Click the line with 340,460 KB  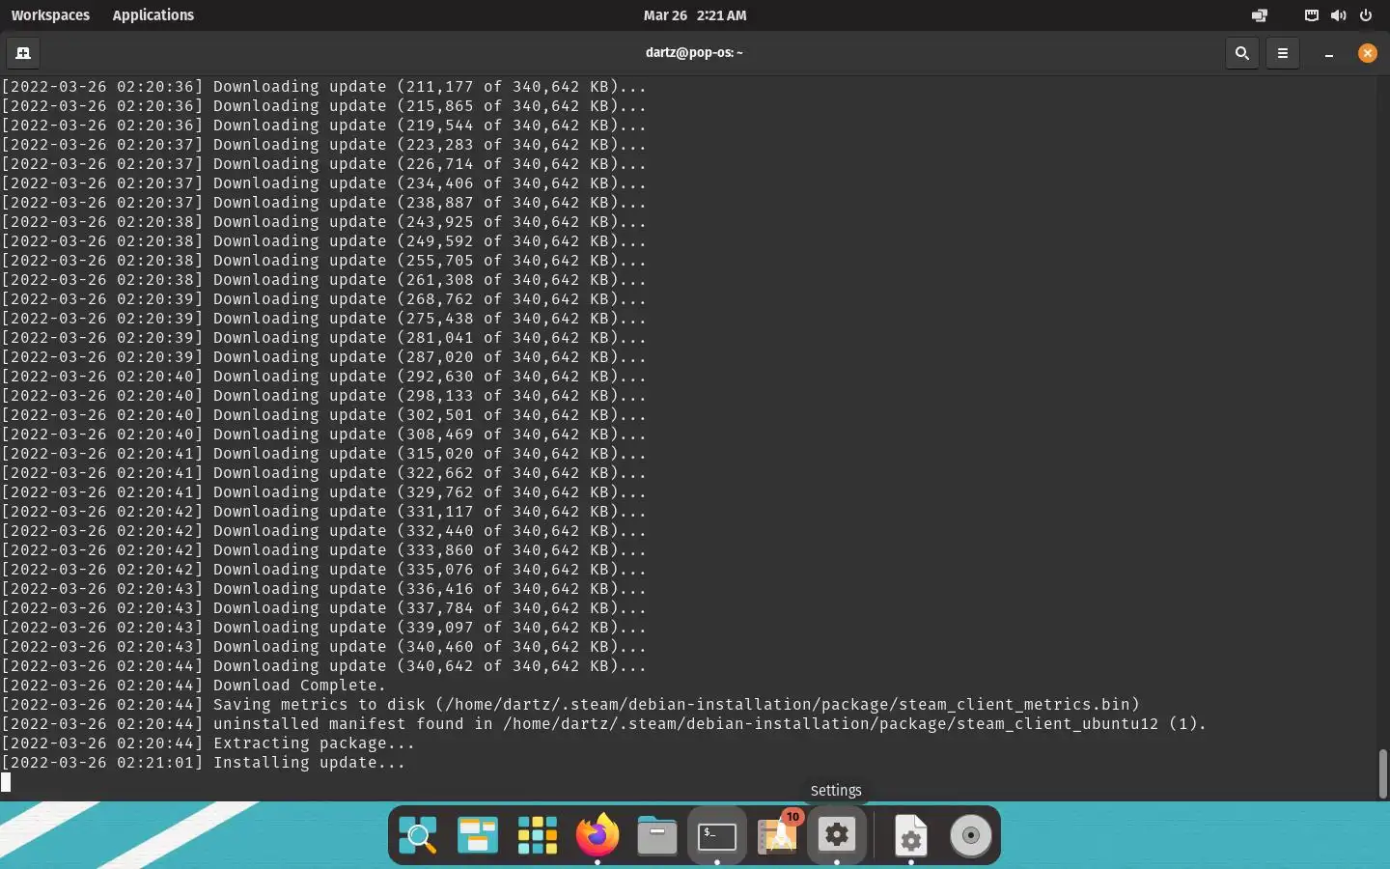pos(323,647)
